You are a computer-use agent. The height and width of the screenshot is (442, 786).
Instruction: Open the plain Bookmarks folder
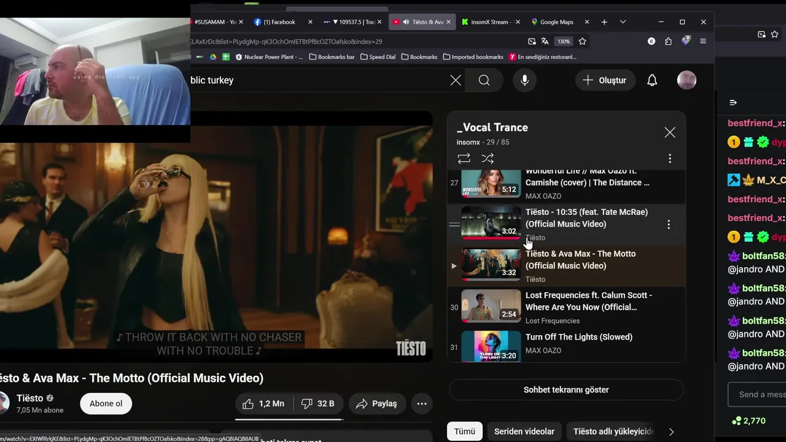(x=419, y=57)
